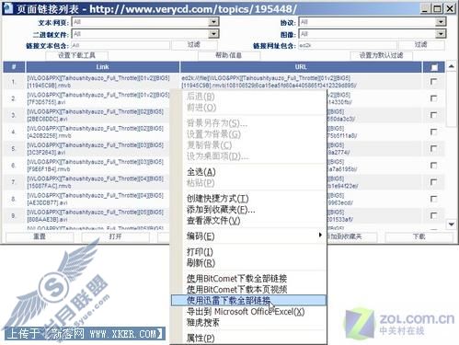Click the 设置为默认过滤 button

[381, 55]
